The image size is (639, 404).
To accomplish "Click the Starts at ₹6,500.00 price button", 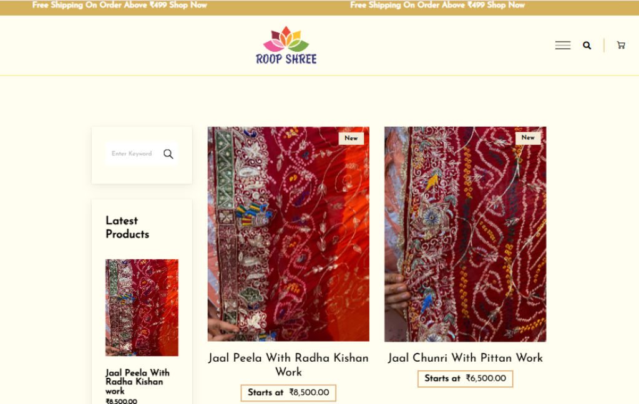I will coord(465,378).
